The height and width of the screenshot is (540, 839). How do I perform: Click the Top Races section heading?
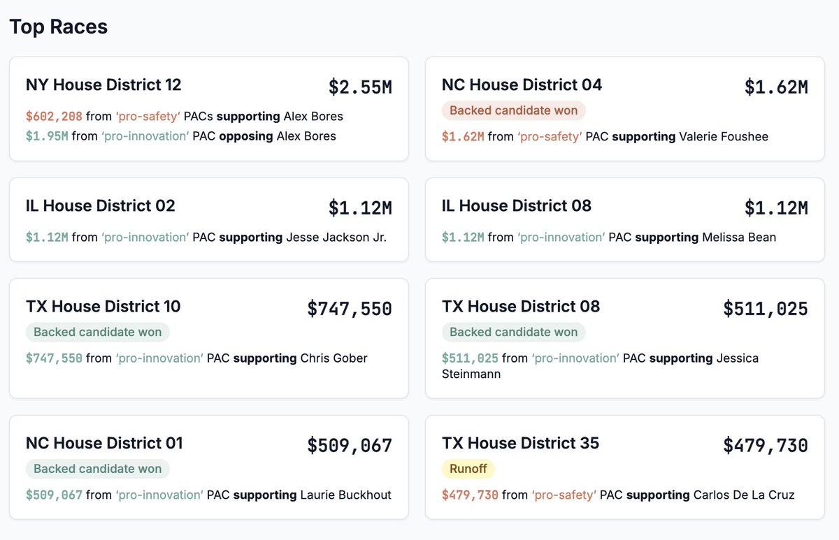pyautogui.click(x=58, y=27)
